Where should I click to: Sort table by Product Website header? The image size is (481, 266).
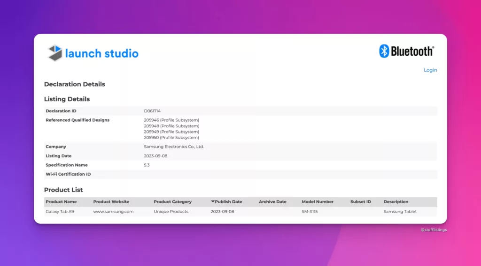(111, 202)
